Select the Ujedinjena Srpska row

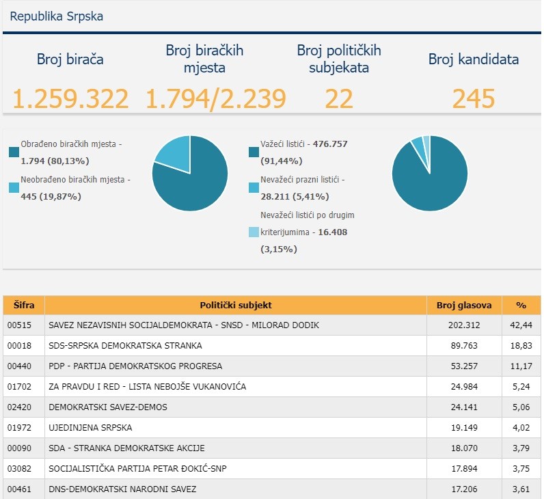pos(90,428)
